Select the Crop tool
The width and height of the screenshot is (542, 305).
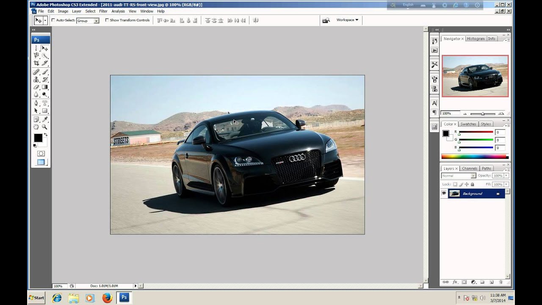pos(36,63)
